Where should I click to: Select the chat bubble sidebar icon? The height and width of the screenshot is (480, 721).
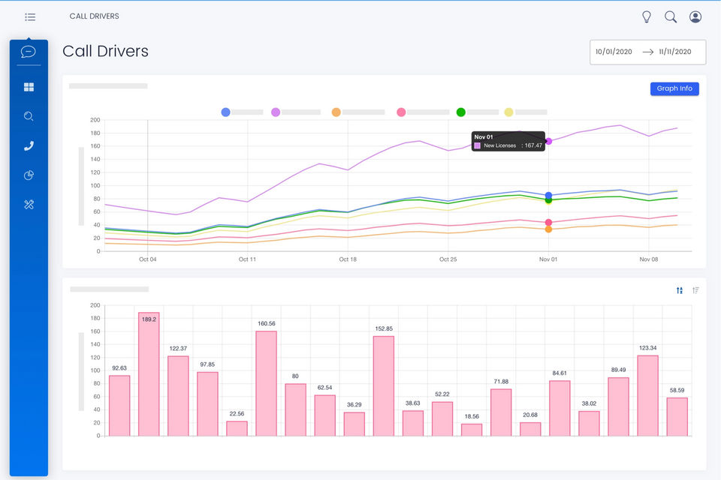pyautogui.click(x=29, y=52)
